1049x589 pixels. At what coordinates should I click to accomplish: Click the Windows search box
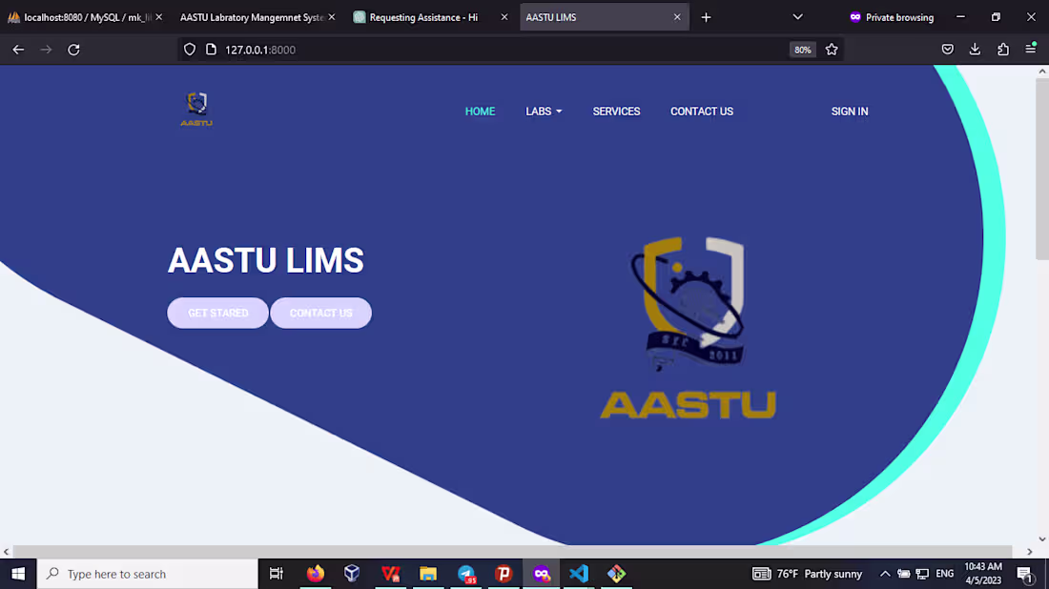click(147, 574)
